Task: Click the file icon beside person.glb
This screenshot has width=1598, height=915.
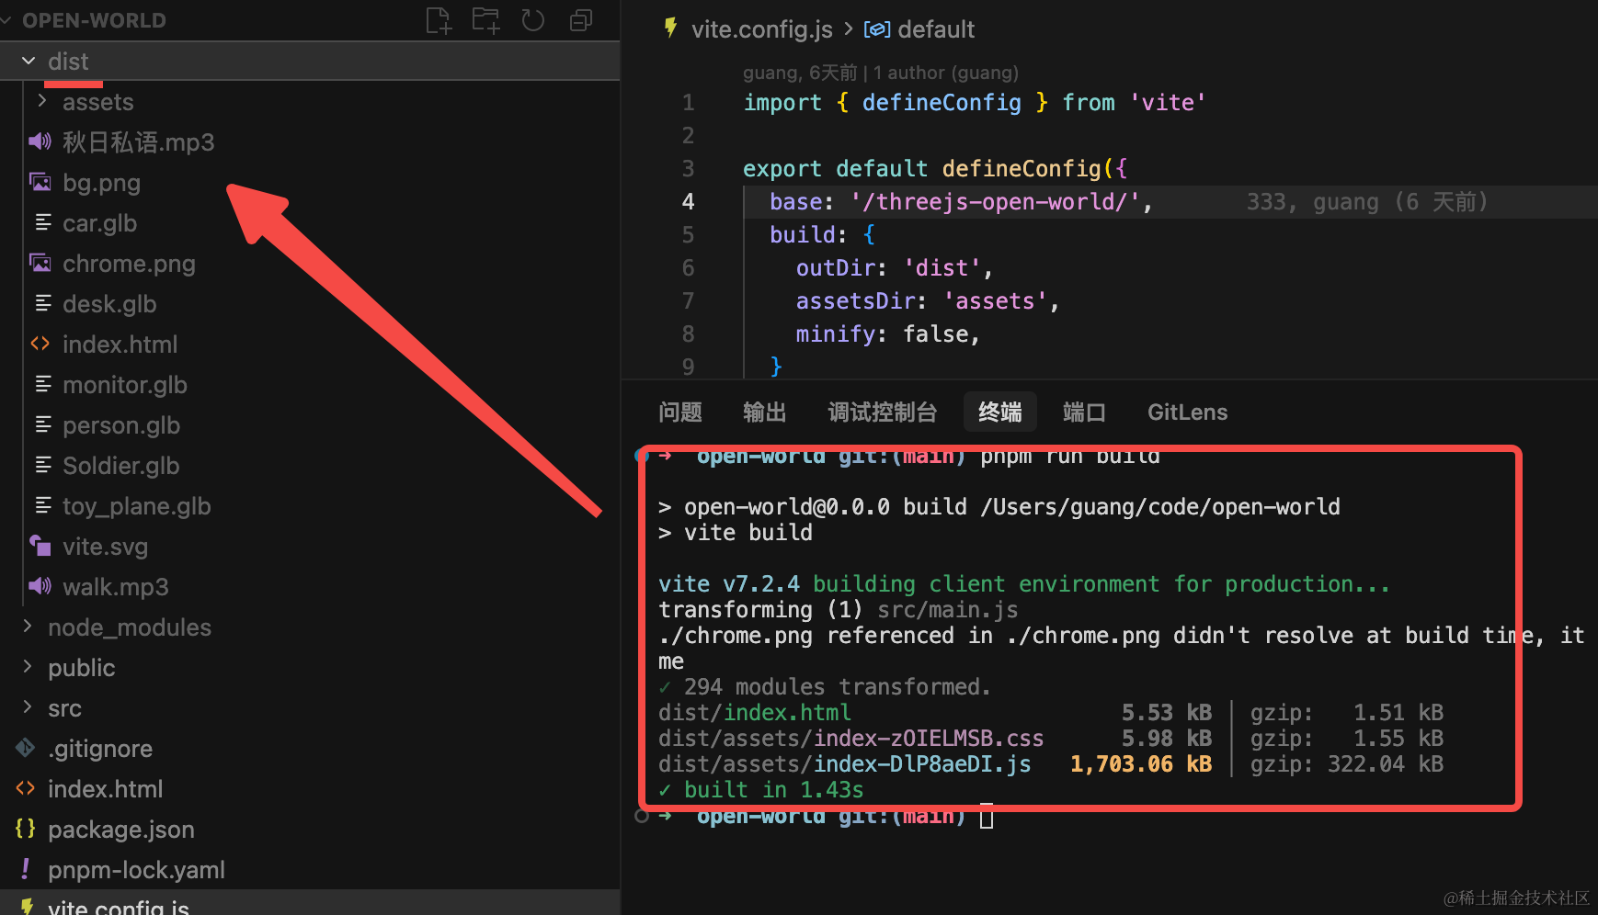Action: pyautogui.click(x=42, y=424)
